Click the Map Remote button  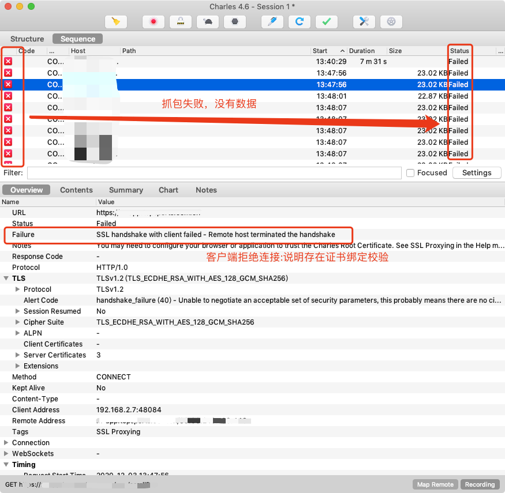tap(435, 484)
